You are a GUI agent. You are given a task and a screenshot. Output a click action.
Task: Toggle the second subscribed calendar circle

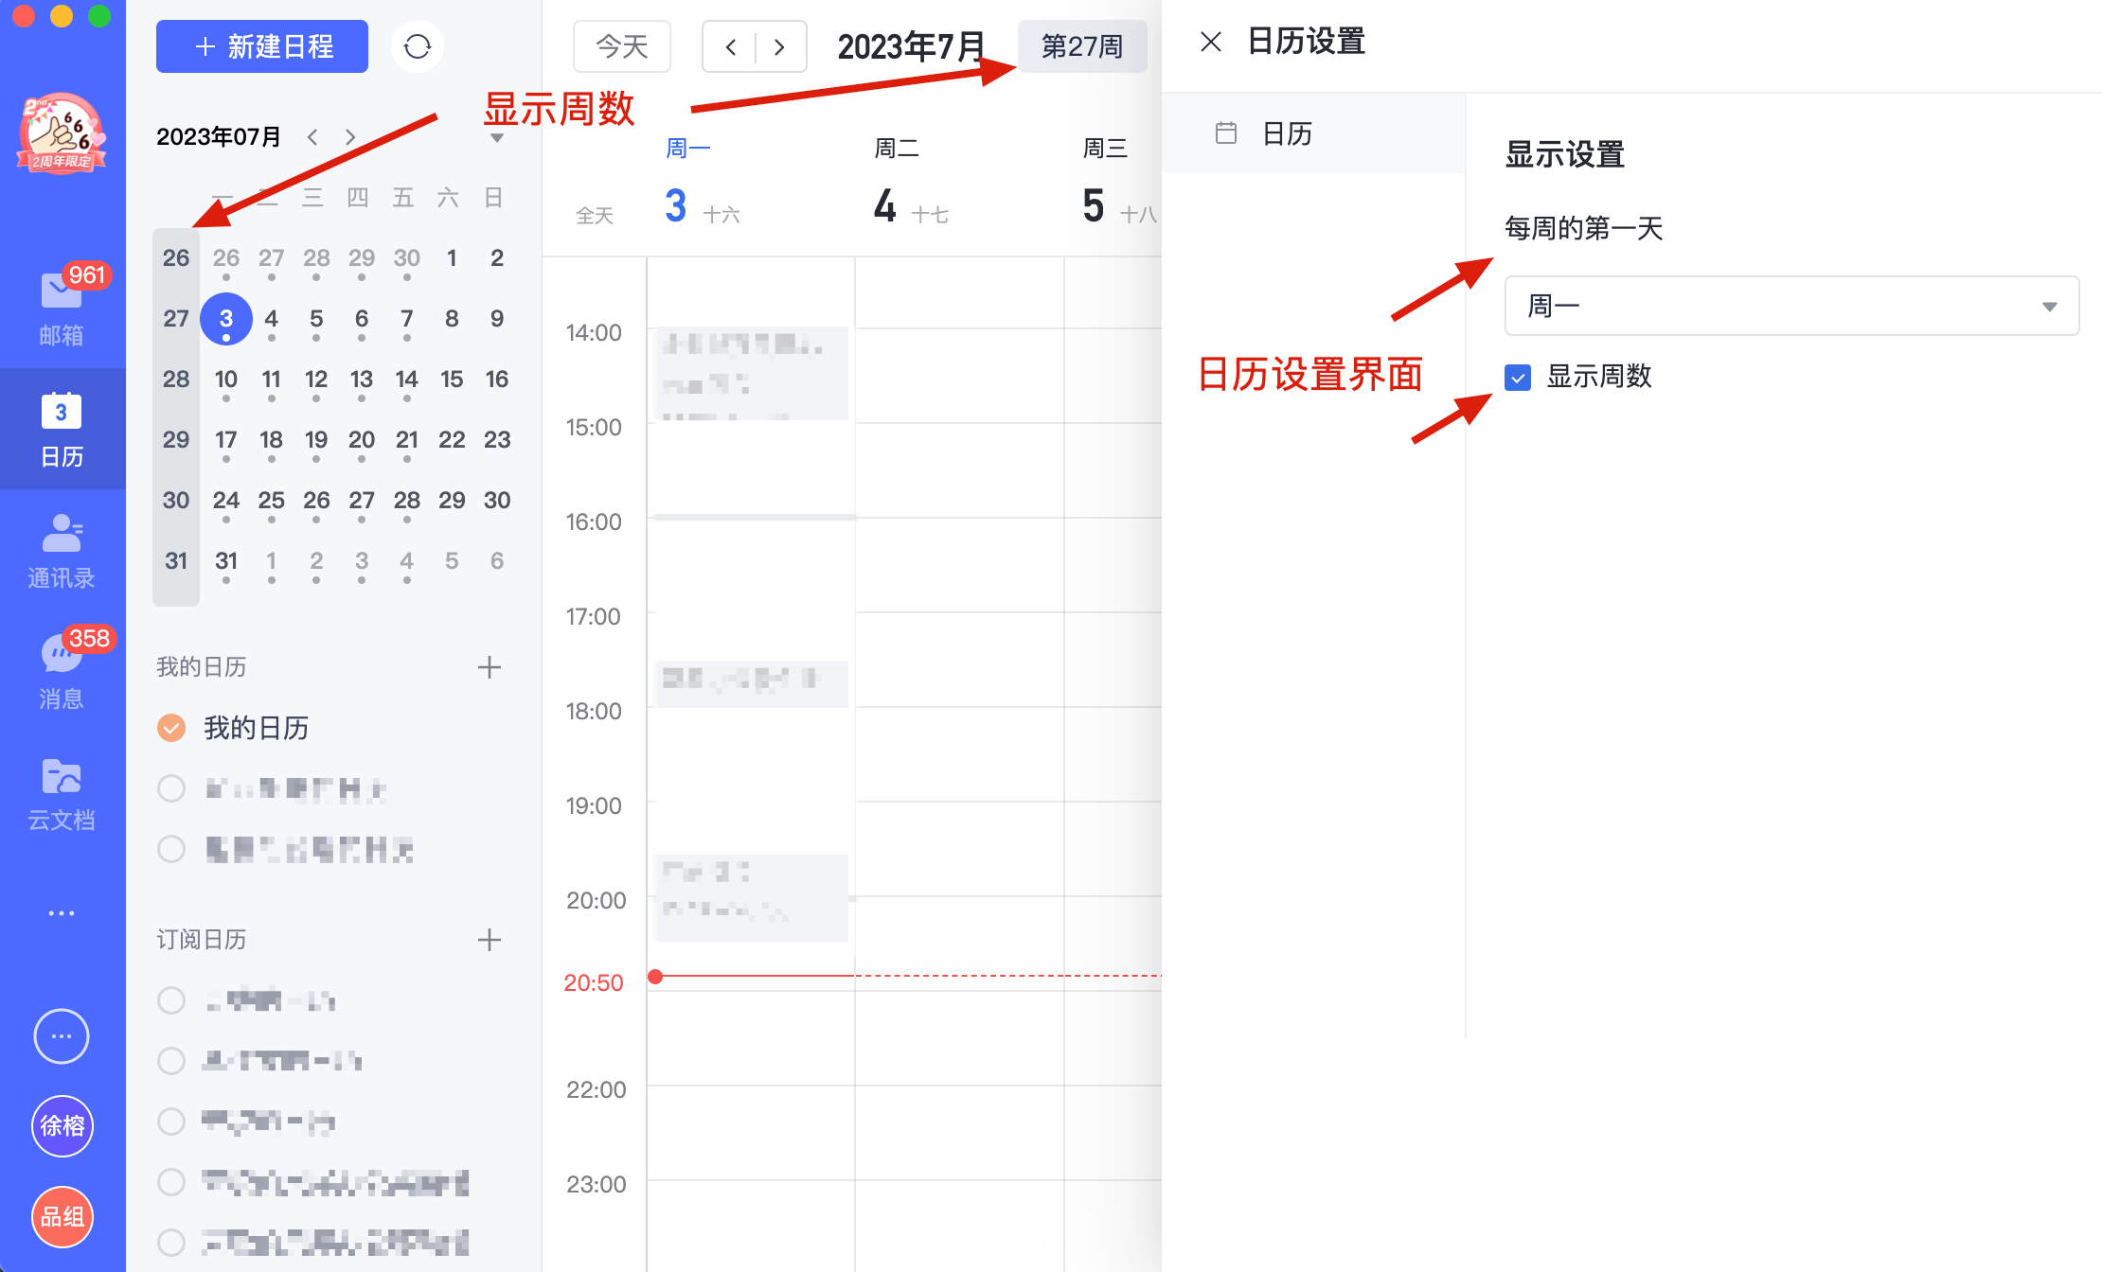click(171, 1061)
